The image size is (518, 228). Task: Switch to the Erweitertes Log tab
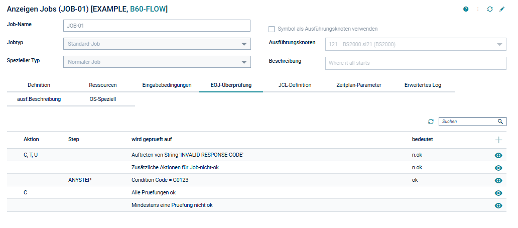tap(423, 85)
